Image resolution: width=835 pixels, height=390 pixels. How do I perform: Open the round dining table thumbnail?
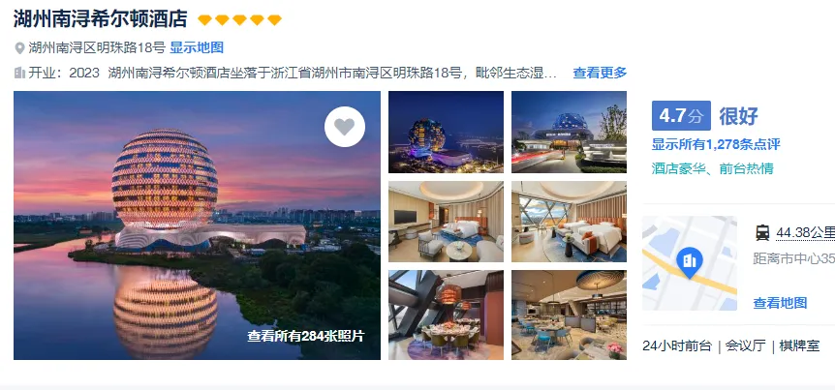click(446, 315)
